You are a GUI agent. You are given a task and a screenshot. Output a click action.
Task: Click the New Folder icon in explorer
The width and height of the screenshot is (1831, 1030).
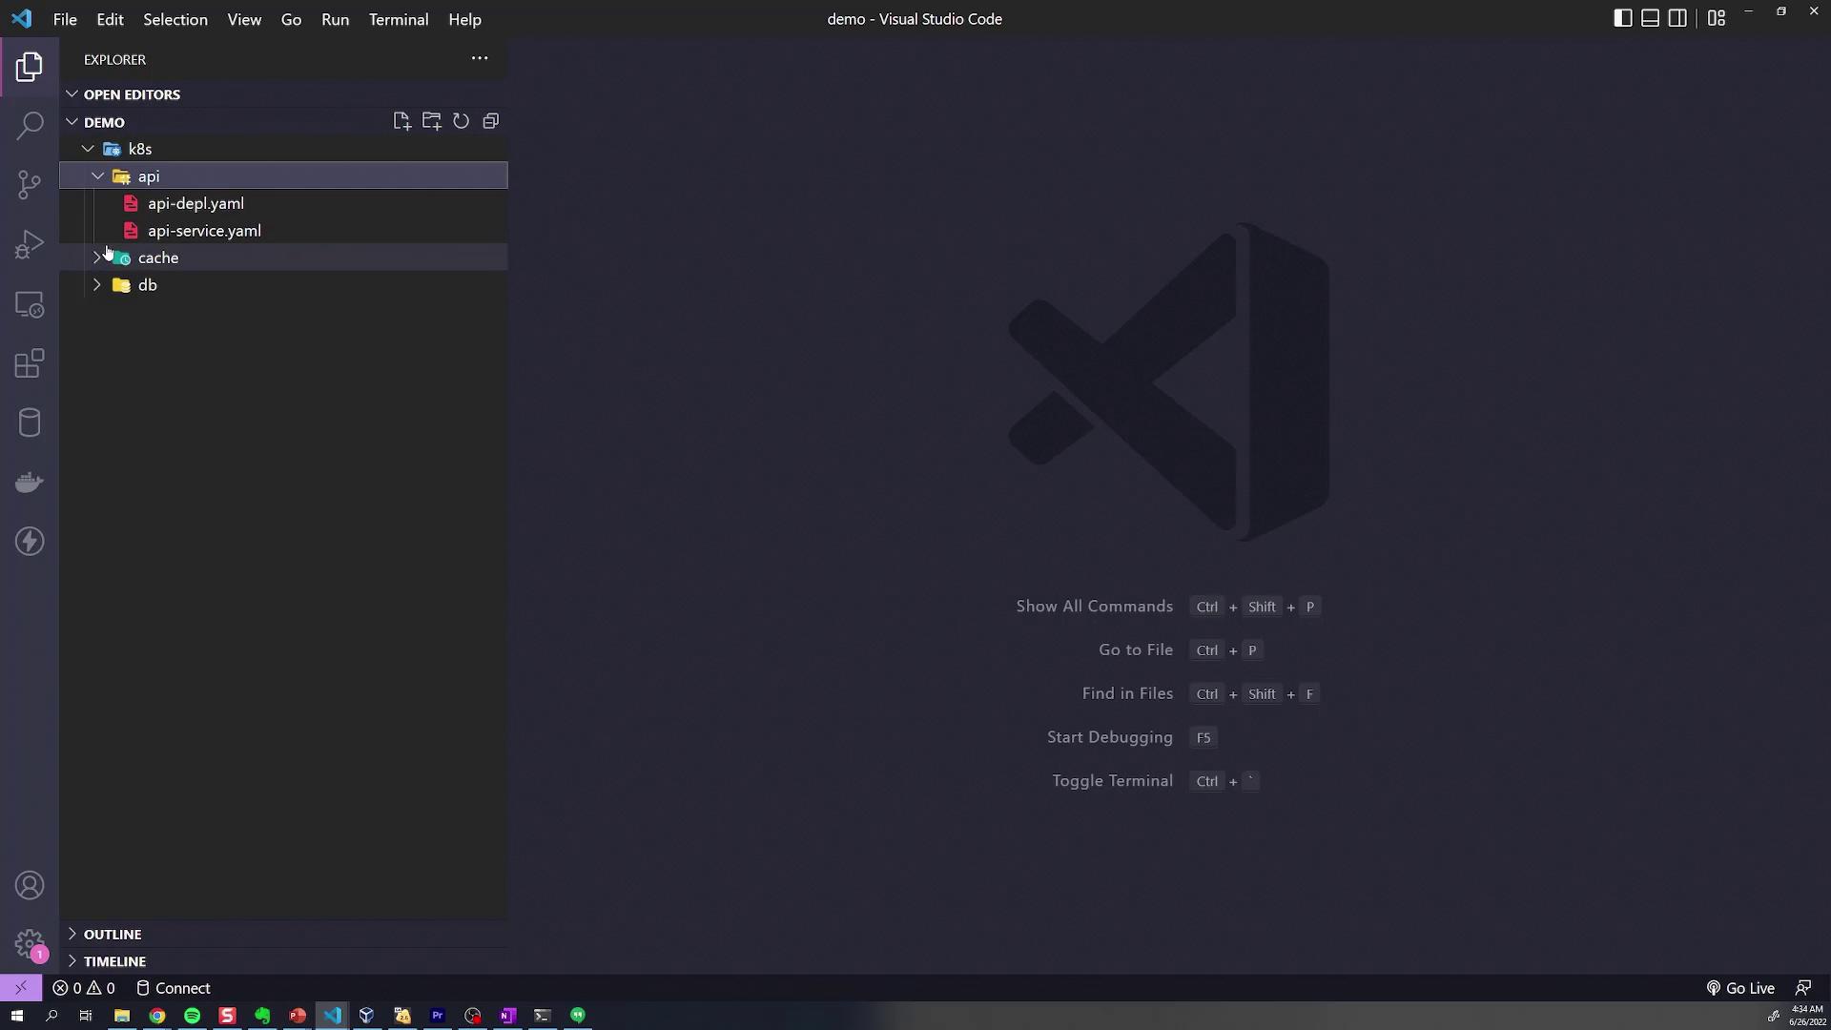[432, 121]
